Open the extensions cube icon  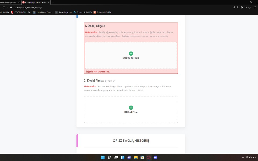[x=255, y=8]
